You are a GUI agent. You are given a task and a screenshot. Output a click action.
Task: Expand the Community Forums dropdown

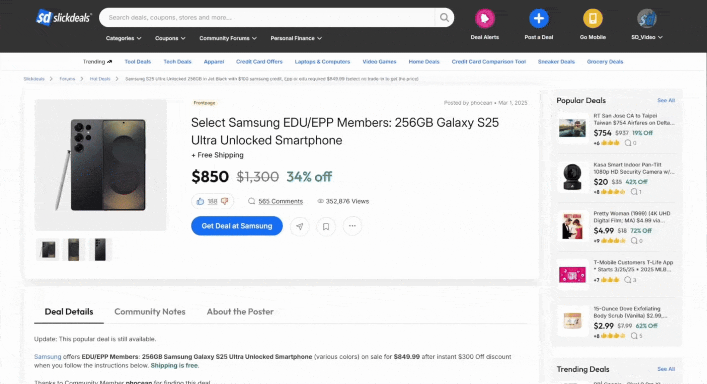point(228,38)
